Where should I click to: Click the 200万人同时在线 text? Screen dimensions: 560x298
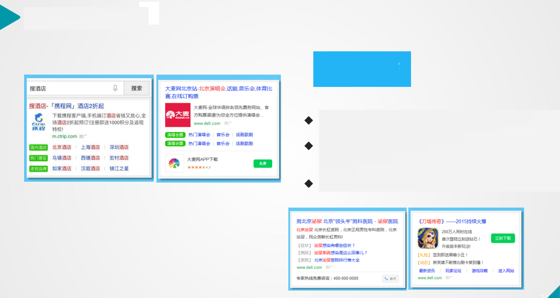pos(457,231)
